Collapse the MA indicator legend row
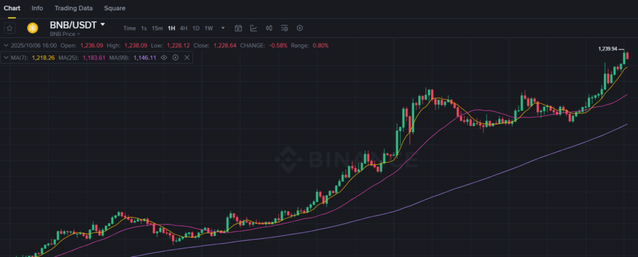 6,57
